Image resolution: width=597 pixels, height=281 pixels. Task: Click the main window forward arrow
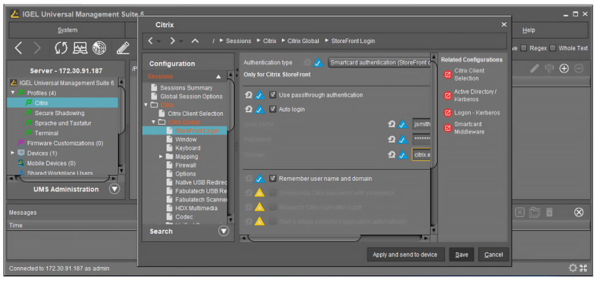[37, 48]
